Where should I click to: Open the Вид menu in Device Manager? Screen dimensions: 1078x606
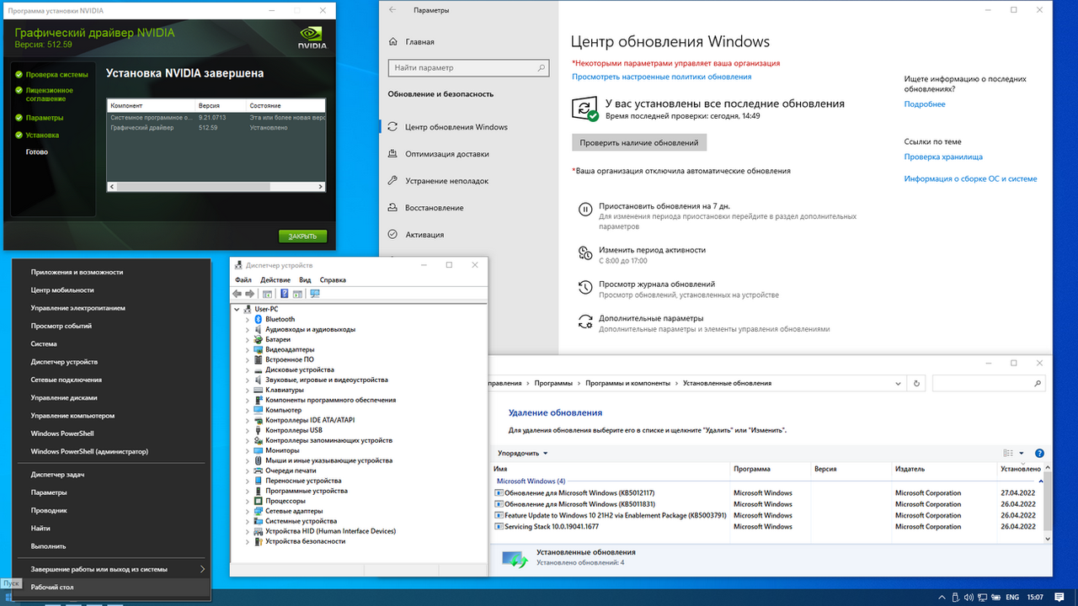(305, 279)
